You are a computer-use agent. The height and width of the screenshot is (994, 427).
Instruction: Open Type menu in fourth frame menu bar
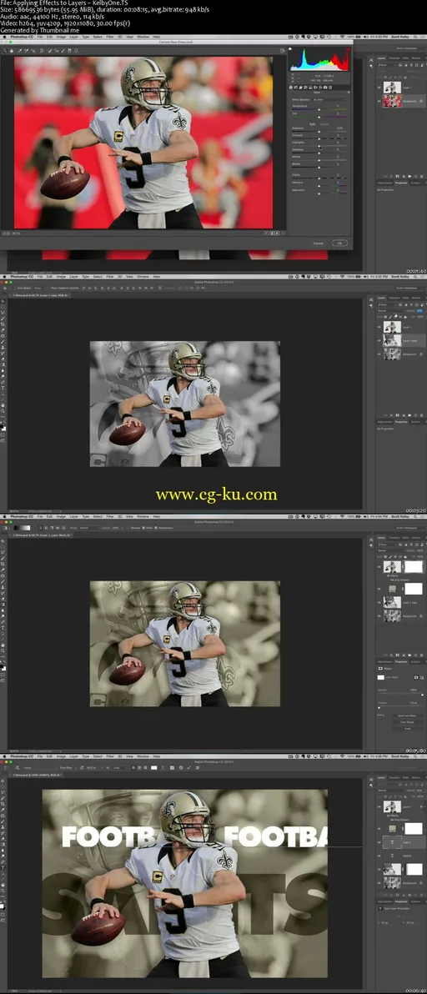tap(86, 756)
